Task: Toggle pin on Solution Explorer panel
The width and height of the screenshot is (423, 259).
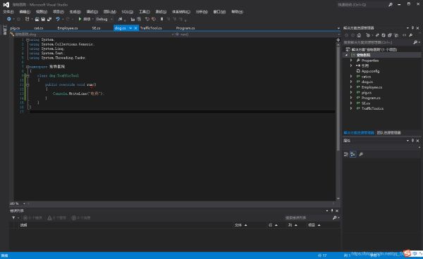Action: [x=412, y=28]
